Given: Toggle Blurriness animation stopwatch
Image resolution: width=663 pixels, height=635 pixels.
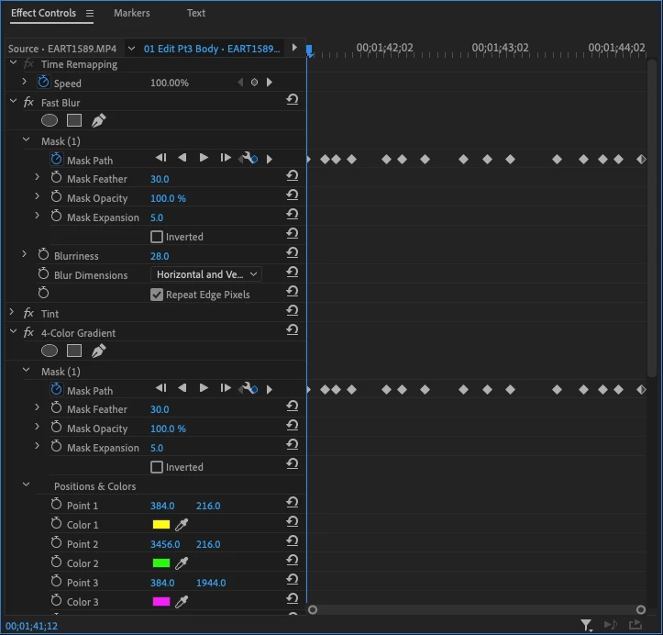Looking at the screenshot, I should pyautogui.click(x=43, y=255).
